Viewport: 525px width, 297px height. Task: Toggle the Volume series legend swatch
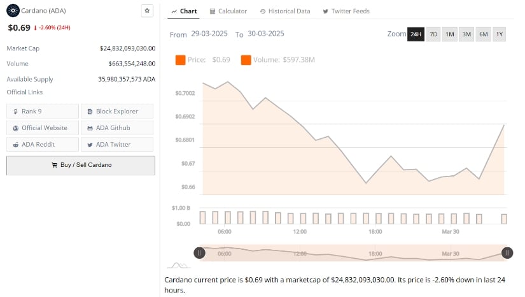pos(246,60)
